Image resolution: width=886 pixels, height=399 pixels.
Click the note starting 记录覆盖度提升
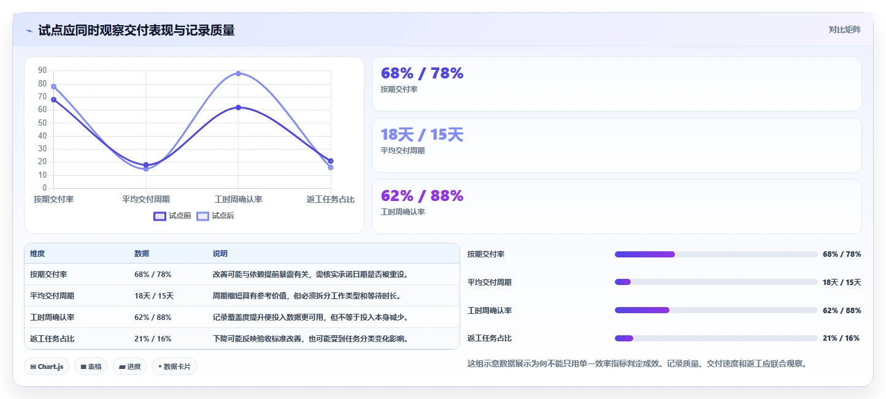pos(310,317)
